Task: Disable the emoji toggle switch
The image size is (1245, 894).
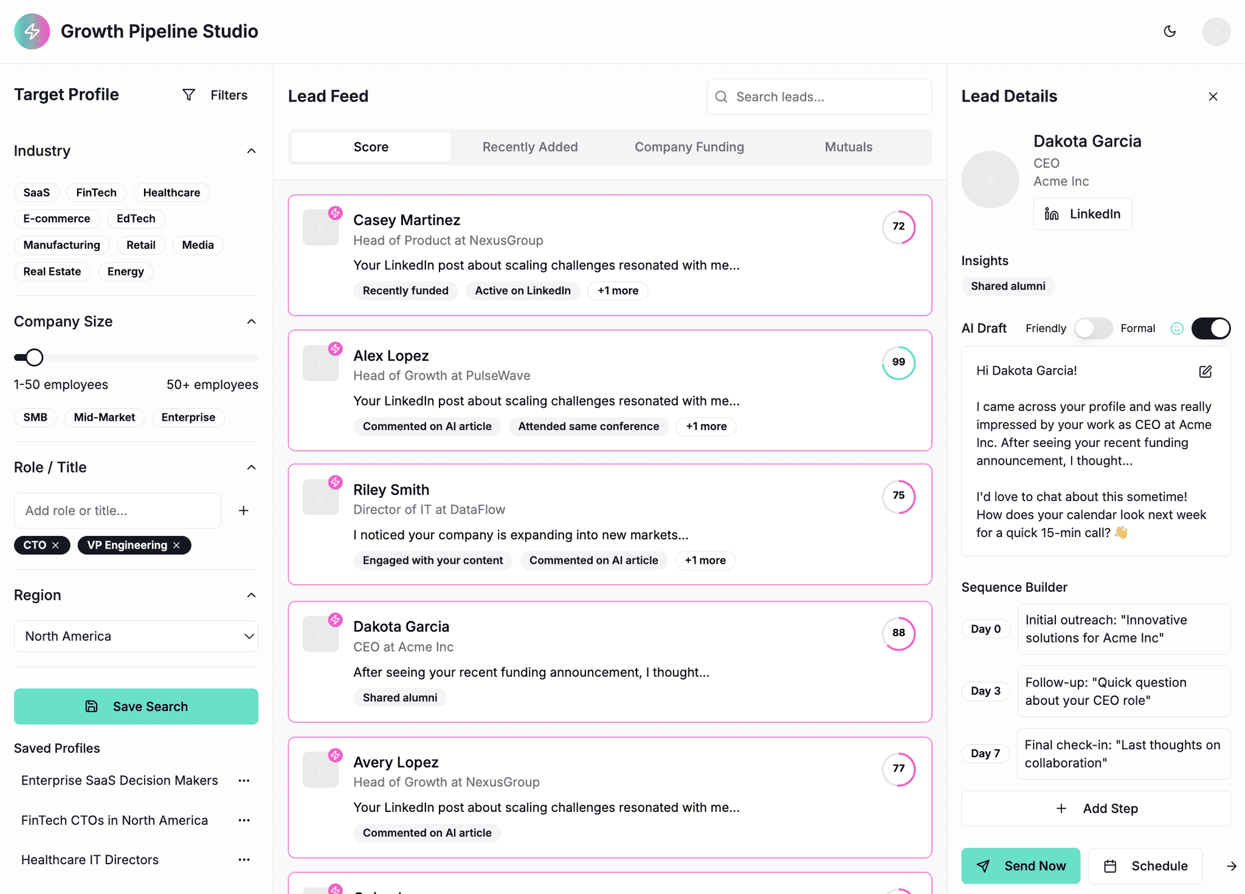Action: 1210,328
